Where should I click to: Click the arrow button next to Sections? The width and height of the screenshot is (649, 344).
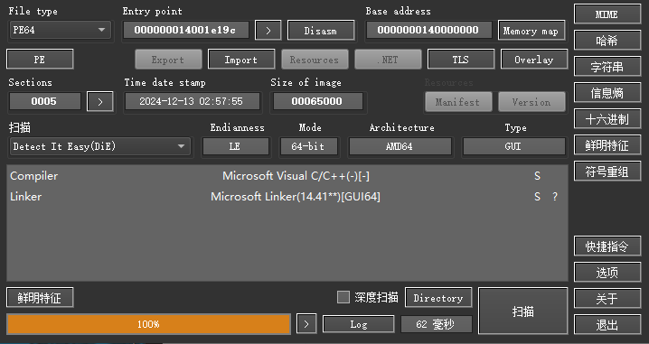(100, 102)
